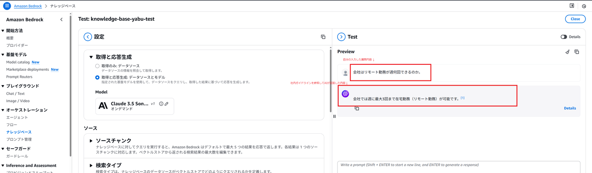Open Model catalog in the sidebar
This screenshot has height=173, width=592.
tap(18, 62)
